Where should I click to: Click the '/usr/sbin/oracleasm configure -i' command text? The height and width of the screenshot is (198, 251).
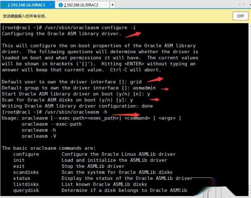(x=90, y=28)
